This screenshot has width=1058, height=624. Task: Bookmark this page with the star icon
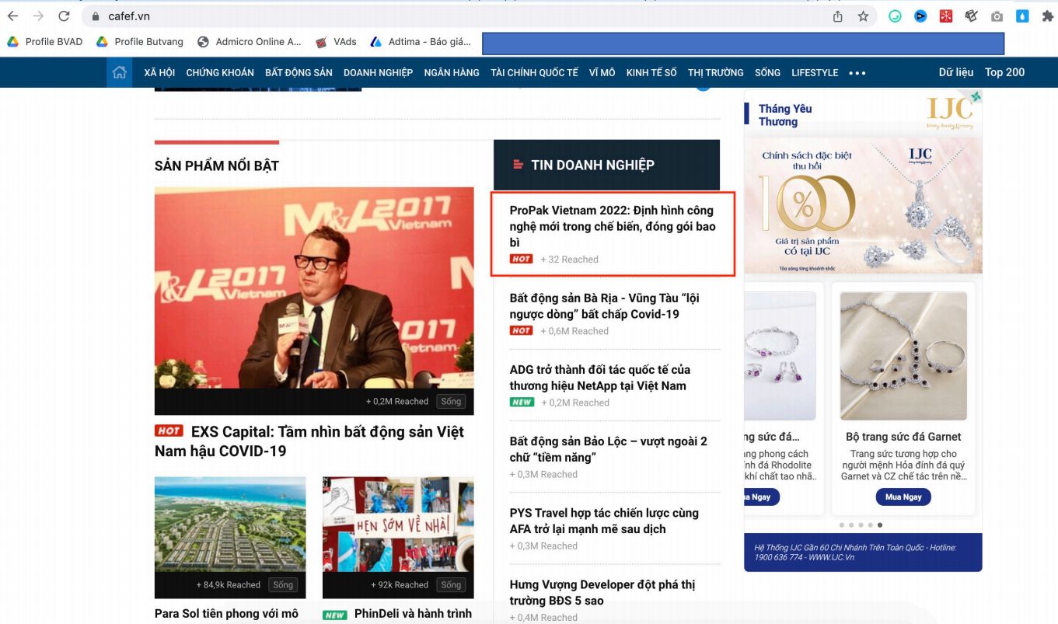[863, 16]
